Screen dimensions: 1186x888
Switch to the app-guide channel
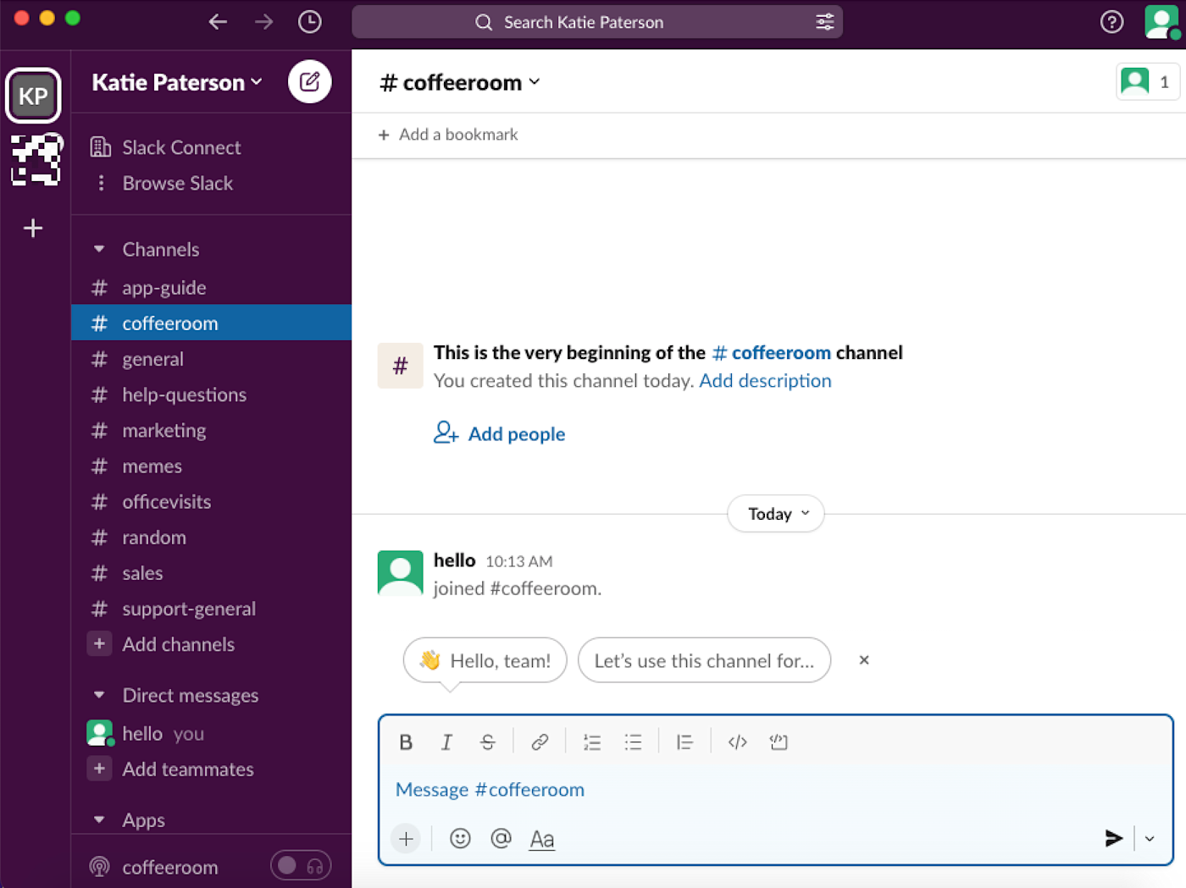tap(212, 288)
